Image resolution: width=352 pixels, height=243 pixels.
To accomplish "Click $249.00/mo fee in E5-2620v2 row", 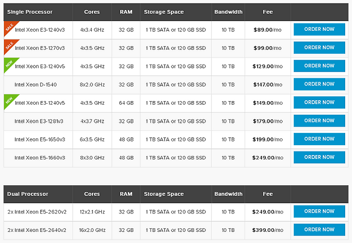I will point(267,212).
